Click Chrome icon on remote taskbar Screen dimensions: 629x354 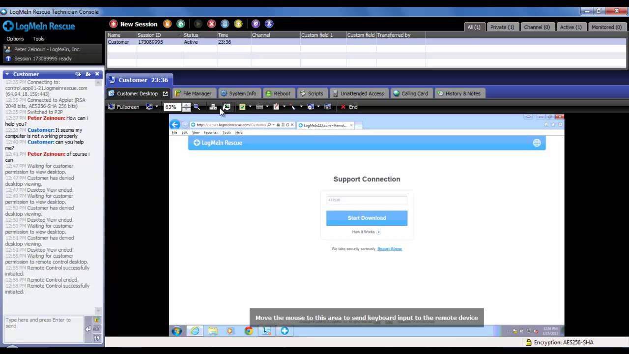[x=249, y=331]
